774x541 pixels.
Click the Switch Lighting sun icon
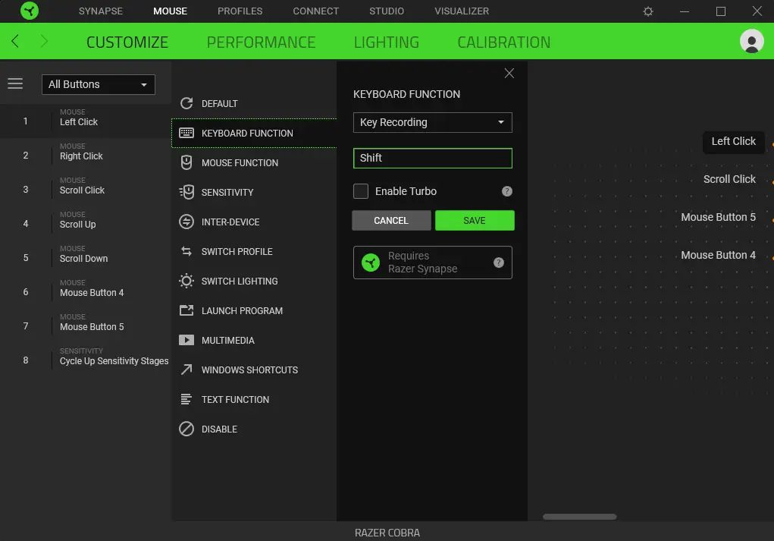(186, 281)
